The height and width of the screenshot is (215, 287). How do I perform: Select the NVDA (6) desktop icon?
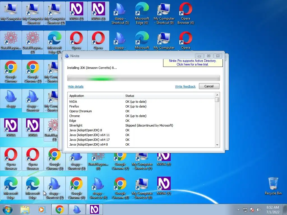point(164,159)
